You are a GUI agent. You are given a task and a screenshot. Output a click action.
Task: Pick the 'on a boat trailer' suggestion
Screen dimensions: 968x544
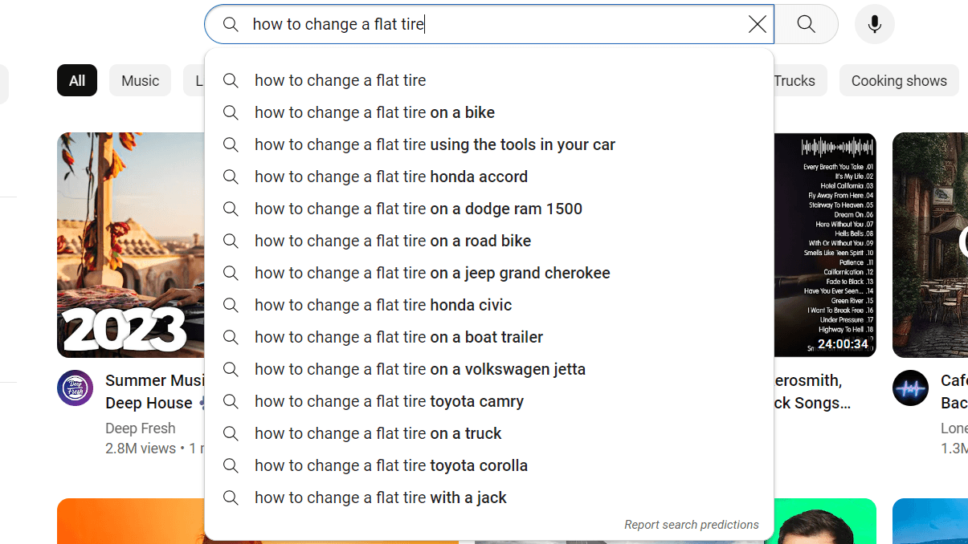click(398, 337)
